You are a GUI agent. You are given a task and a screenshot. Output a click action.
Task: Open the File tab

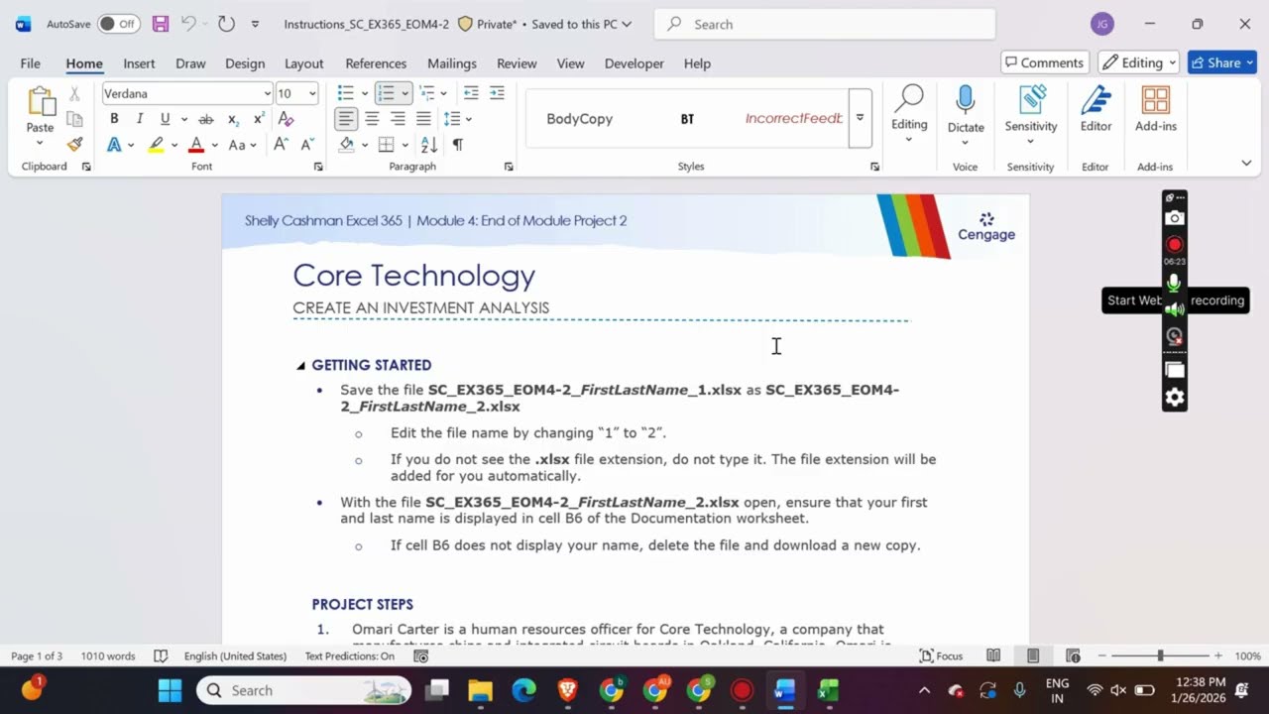pos(31,63)
